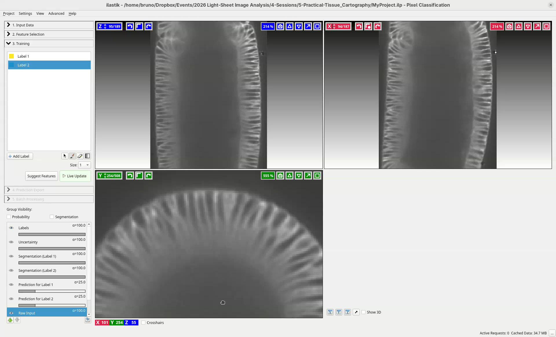Click the Live Update button
Image resolution: width=556 pixels, height=337 pixels.
(x=75, y=176)
